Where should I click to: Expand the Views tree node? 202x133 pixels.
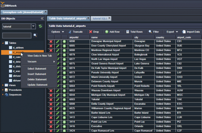pyautogui.click(x=3, y=85)
